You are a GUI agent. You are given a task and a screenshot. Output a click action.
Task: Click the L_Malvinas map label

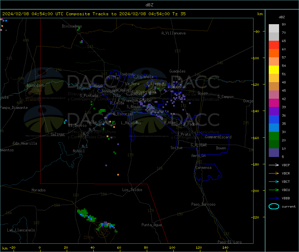[131, 123]
